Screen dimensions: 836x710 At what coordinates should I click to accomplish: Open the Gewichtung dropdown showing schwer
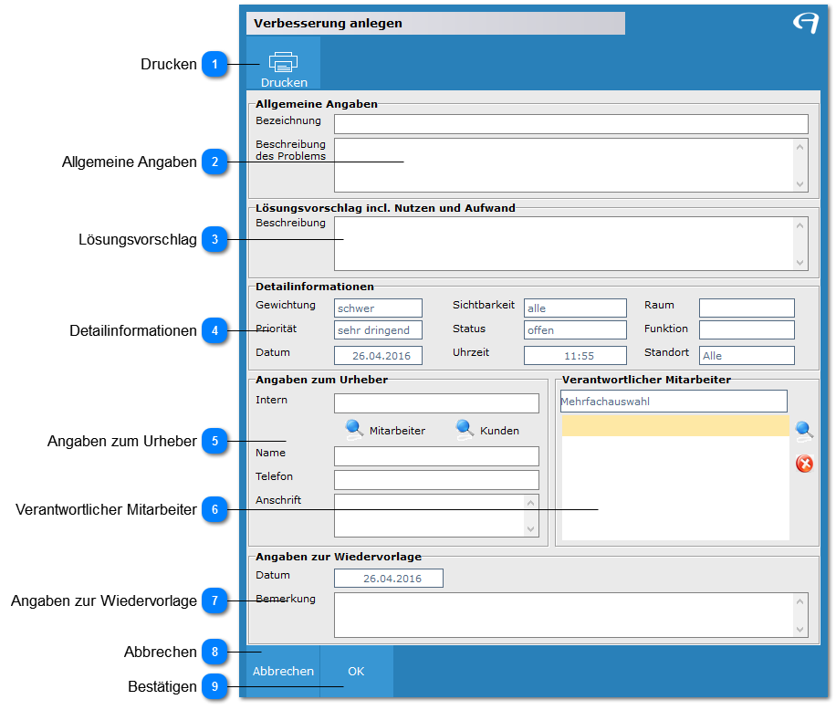(x=378, y=308)
